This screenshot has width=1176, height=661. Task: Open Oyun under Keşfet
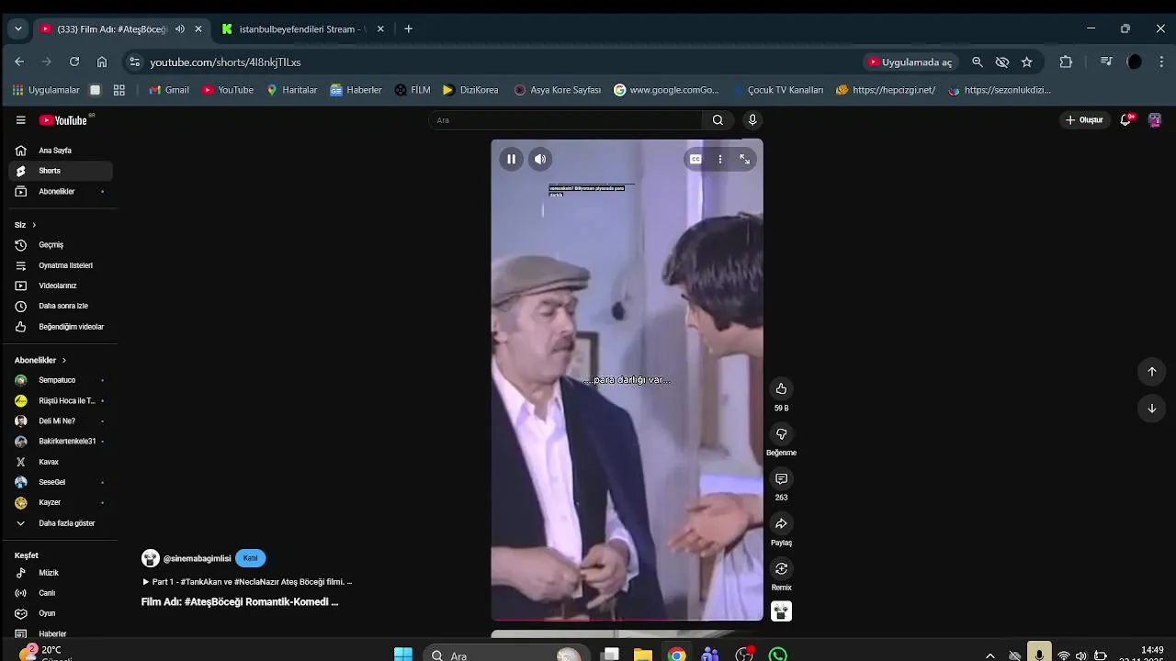pos(61,613)
